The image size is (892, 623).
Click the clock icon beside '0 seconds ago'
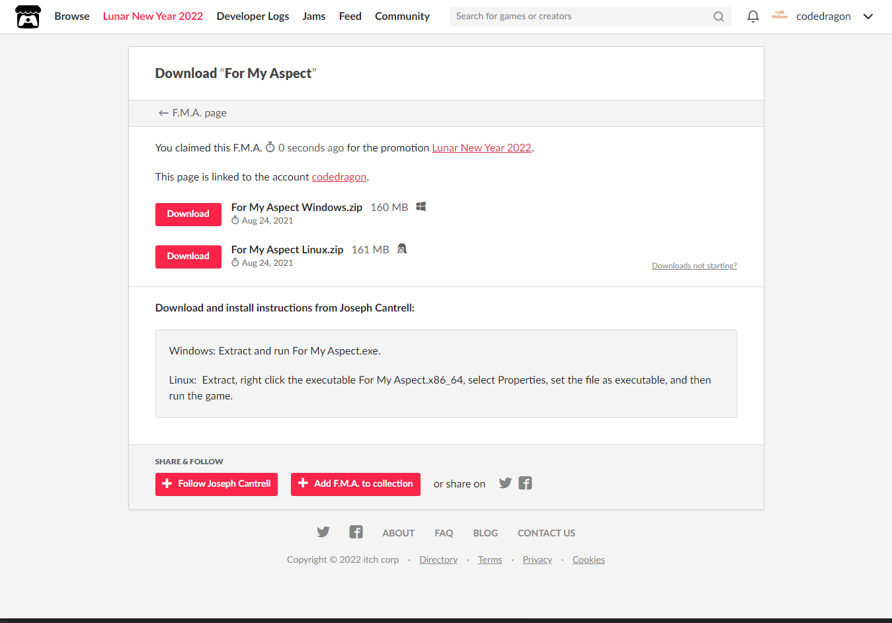click(270, 147)
